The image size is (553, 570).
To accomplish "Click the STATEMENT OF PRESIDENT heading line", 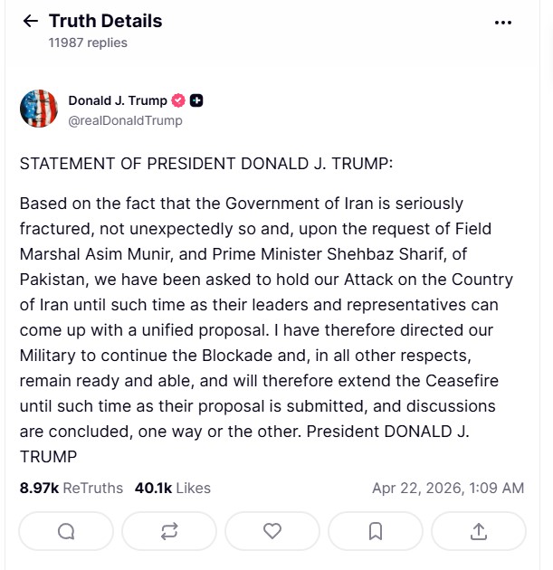I will point(206,164).
